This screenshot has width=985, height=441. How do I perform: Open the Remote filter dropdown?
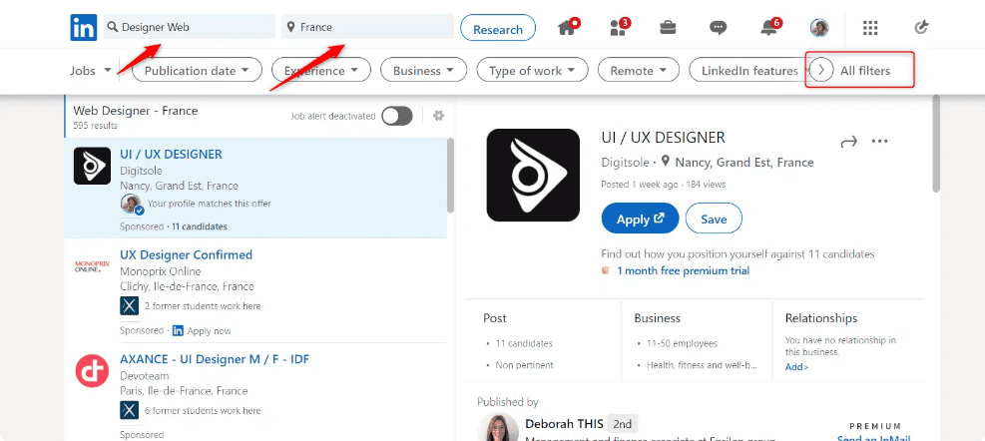639,71
